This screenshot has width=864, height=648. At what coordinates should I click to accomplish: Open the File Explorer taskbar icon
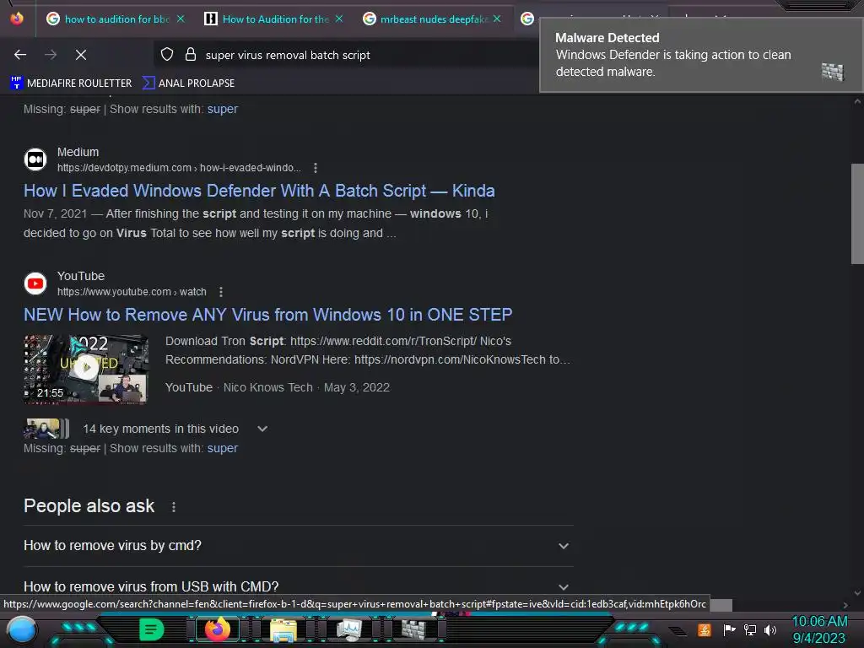[283, 629]
